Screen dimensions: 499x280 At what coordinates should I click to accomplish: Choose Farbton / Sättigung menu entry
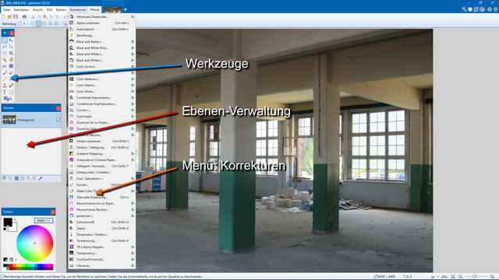[x=102, y=147]
